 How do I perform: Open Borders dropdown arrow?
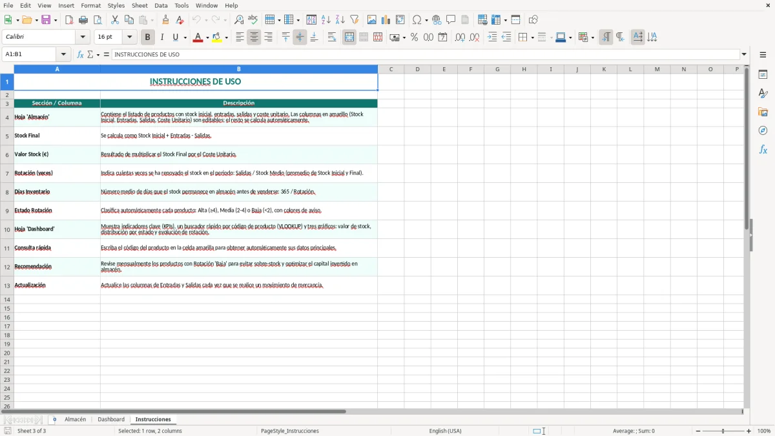tap(532, 37)
